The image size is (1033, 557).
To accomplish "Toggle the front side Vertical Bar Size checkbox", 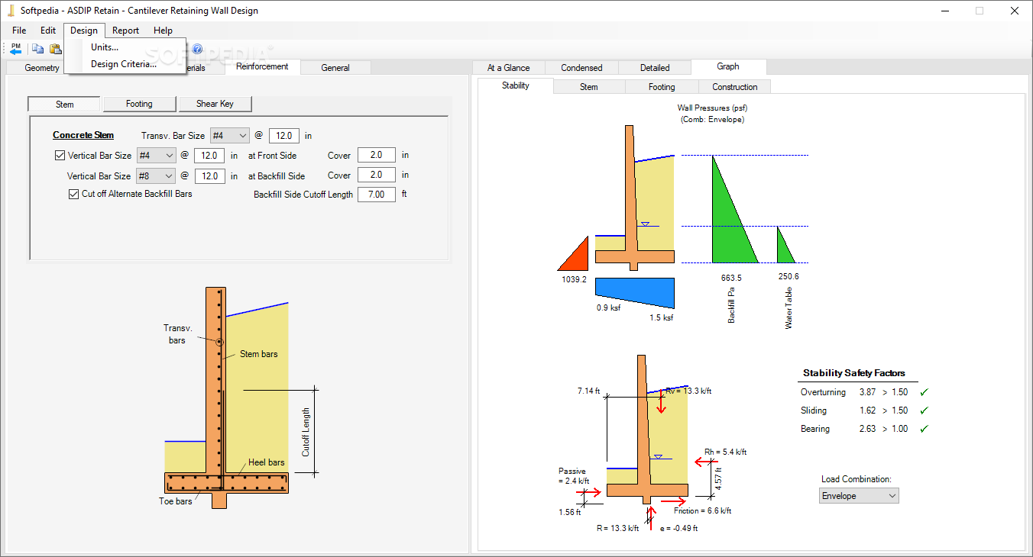I will [60, 156].
